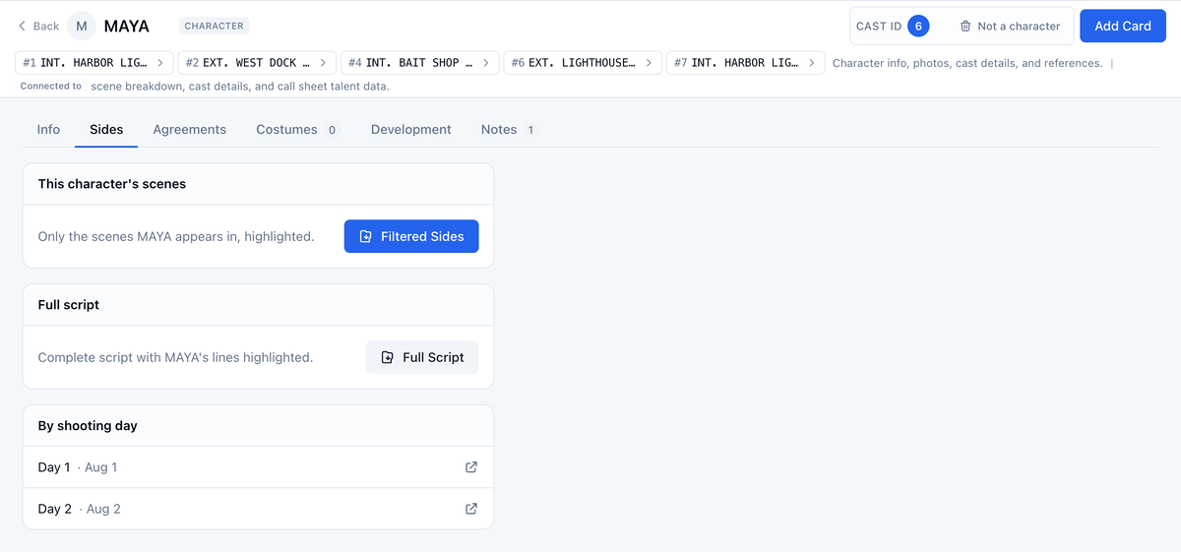Click the CAST ID field
1181x552 pixels.
[x=892, y=27]
